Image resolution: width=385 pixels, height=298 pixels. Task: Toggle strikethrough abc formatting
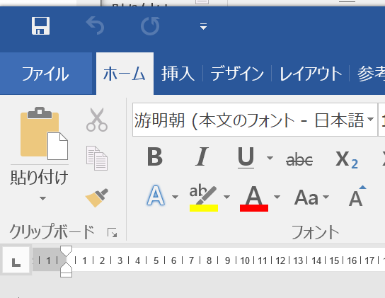[x=299, y=160]
